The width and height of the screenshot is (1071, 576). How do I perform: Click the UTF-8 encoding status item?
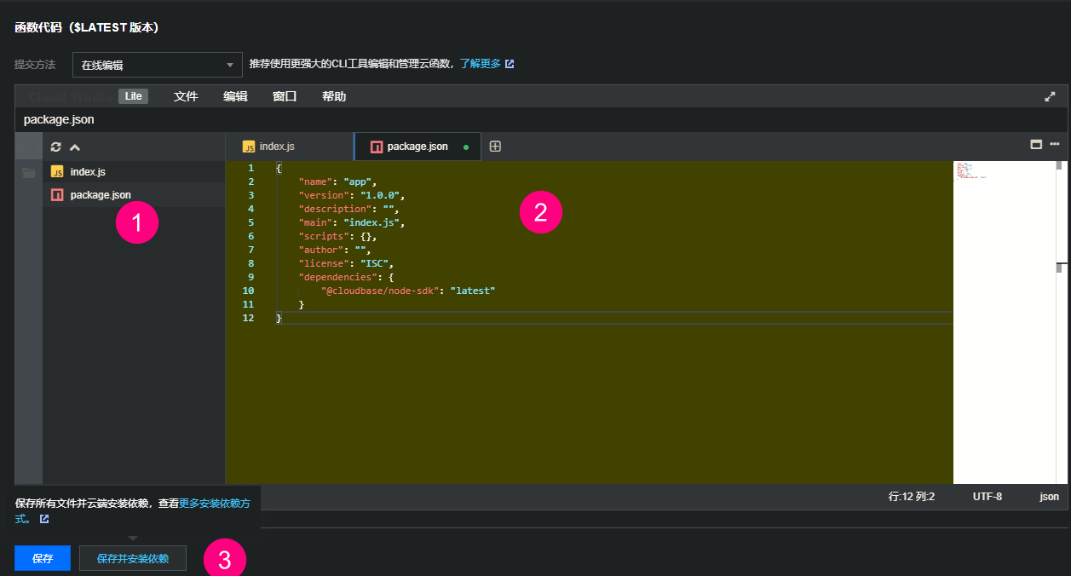tap(988, 497)
